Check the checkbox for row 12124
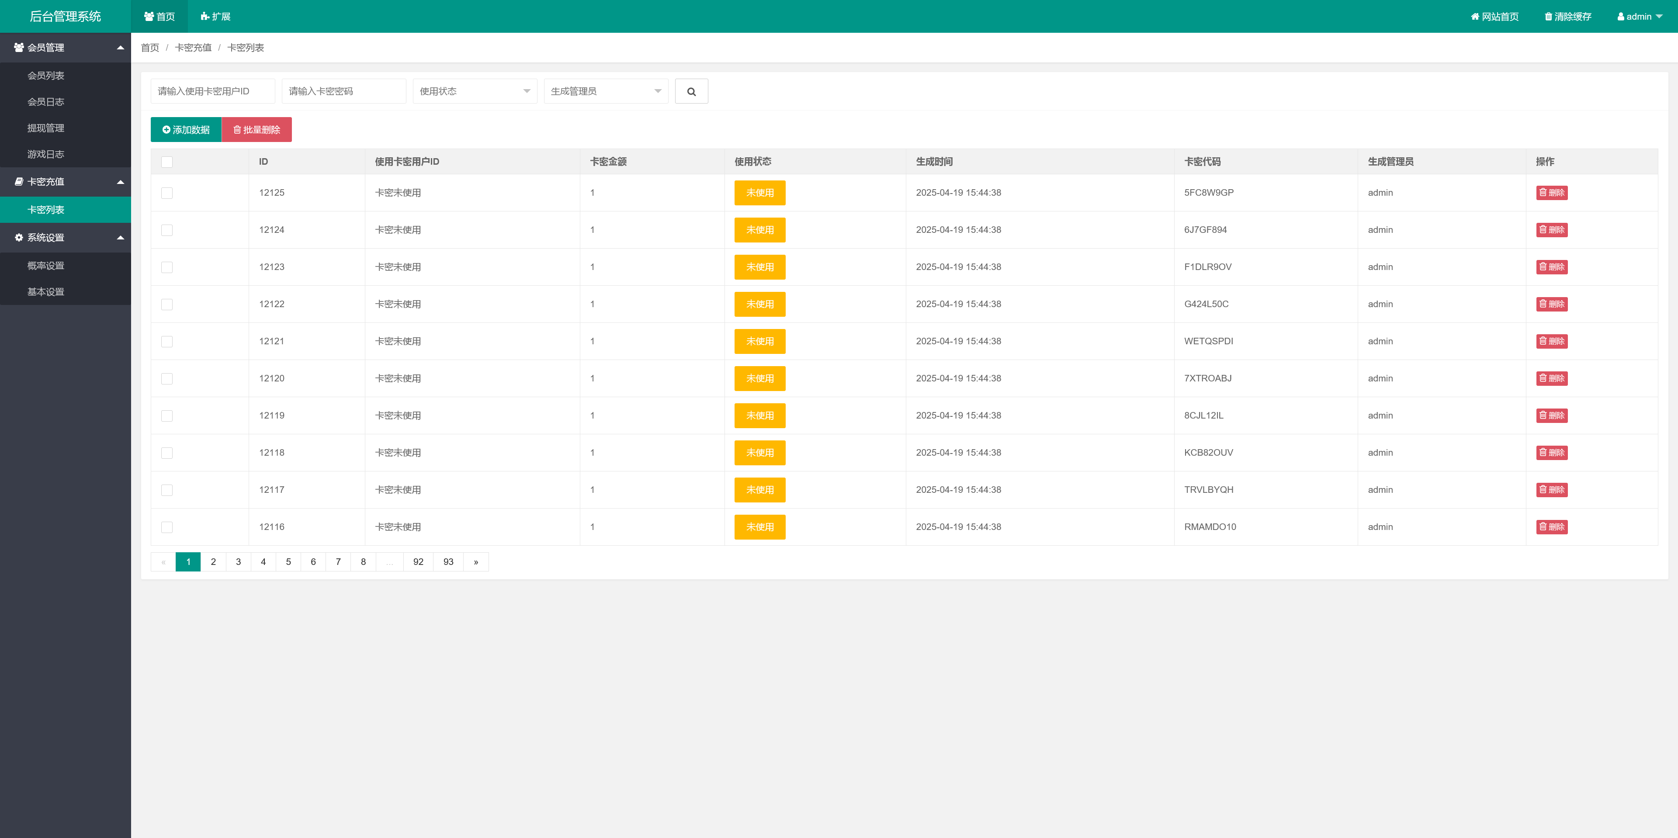Viewport: 1678px width, 838px height. (167, 231)
